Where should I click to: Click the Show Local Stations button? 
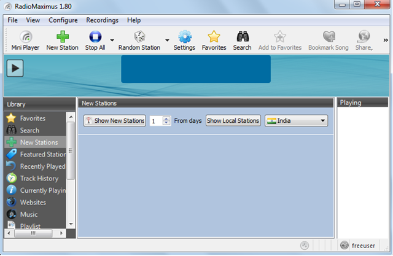coord(233,121)
